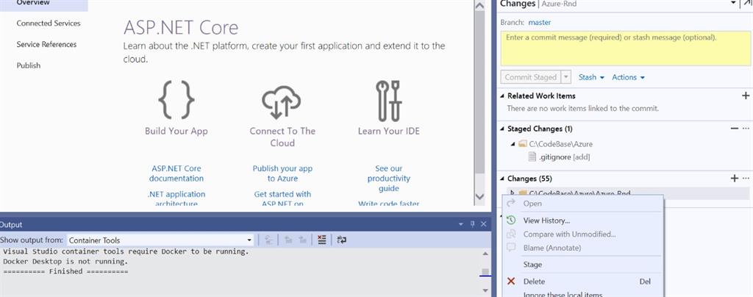Click C:\CodeBase\Azure folder icon
Screen dimensions: 753x297
[x=523, y=143]
